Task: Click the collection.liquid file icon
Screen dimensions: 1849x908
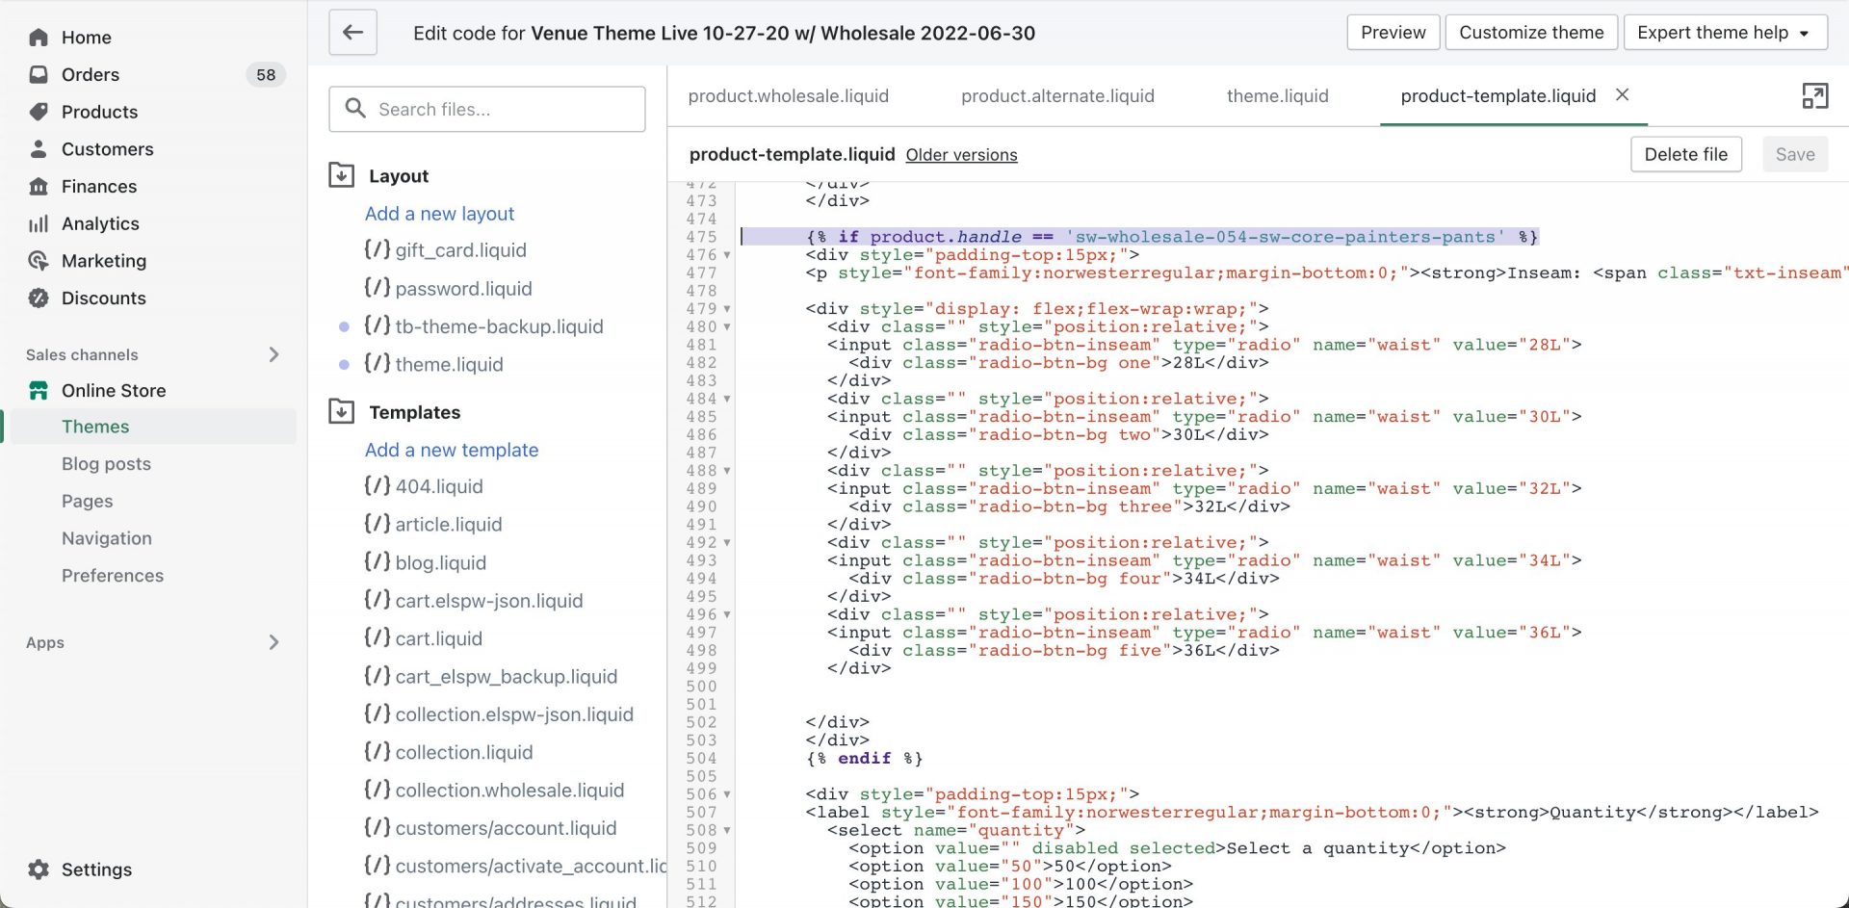Action: 377,752
